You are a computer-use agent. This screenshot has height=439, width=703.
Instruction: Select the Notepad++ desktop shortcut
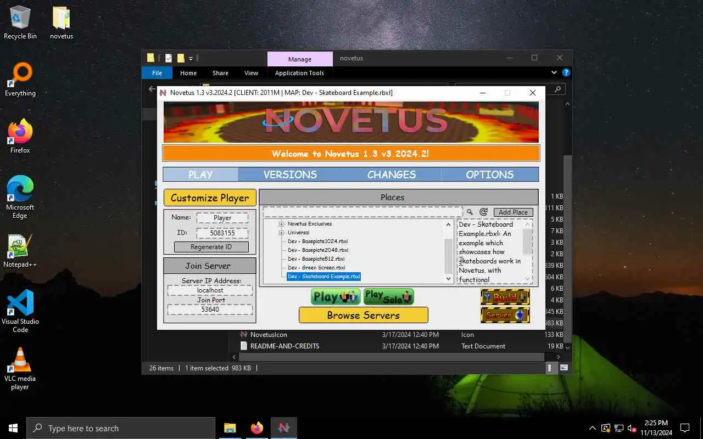pos(20,251)
